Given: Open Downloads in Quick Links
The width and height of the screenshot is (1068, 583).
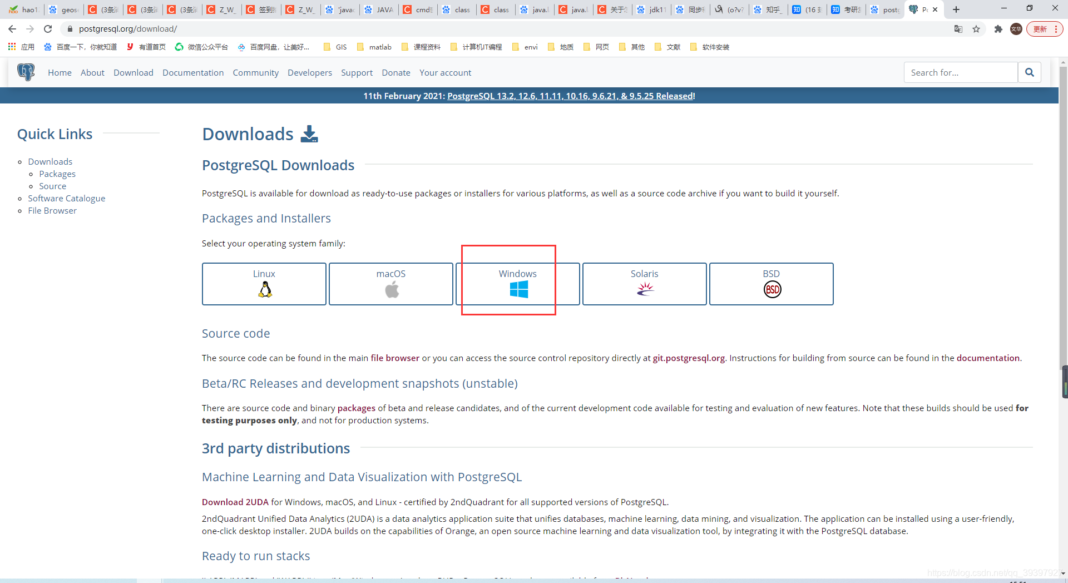Looking at the screenshot, I should pos(50,161).
